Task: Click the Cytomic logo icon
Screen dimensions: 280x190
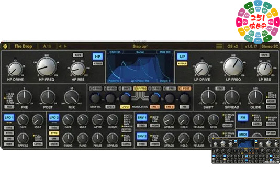Action: click(x=5, y=47)
